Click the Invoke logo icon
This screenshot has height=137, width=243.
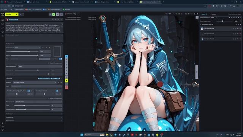coord(3,14)
